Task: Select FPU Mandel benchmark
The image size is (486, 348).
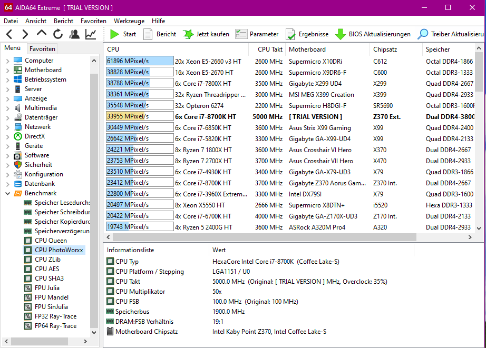Action: click(52, 297)
